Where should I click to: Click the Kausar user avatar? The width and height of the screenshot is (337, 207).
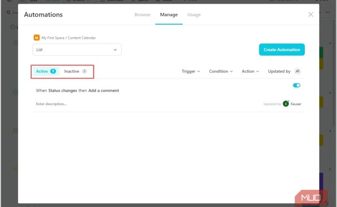286,104
